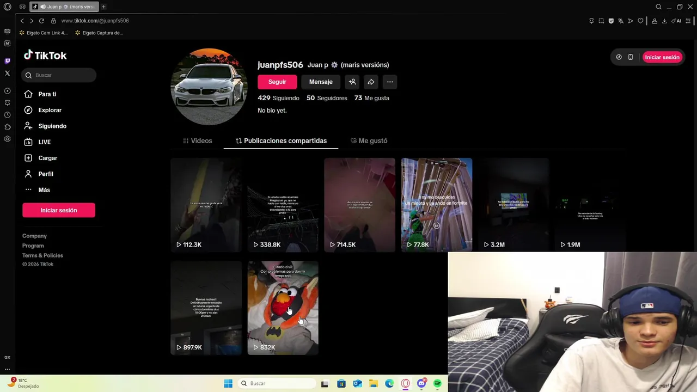Open X in Opera sidebar
The image size is (697, 392).
tap(7, 73)
